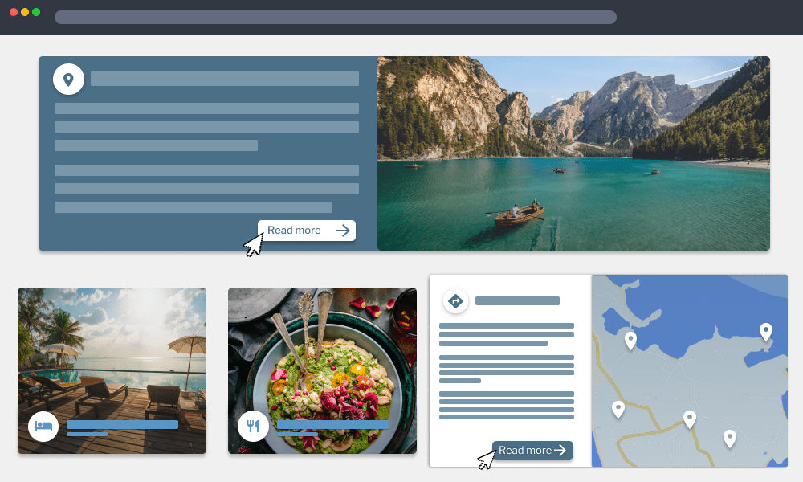Click the blue water area on the map
Viewport: 803px width, 482px height.
tap(683, 309)
